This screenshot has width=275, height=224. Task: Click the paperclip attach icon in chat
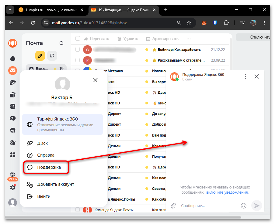[173, 205]
